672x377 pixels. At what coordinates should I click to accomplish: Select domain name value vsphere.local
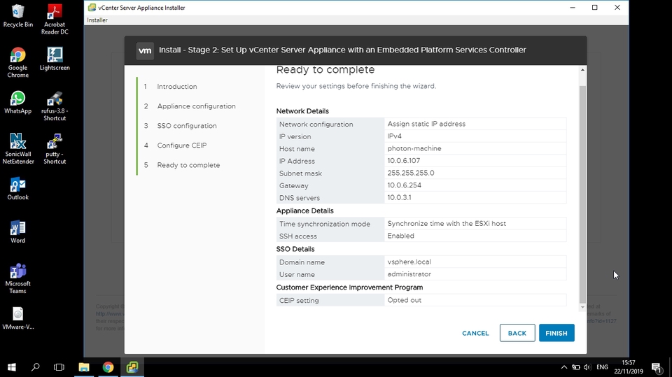[409, 262]
